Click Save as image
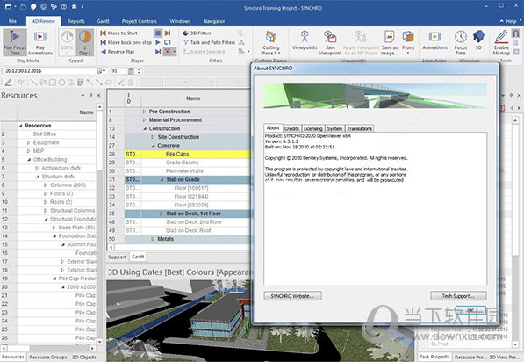 pyautogui.click(x=390, y=43)
